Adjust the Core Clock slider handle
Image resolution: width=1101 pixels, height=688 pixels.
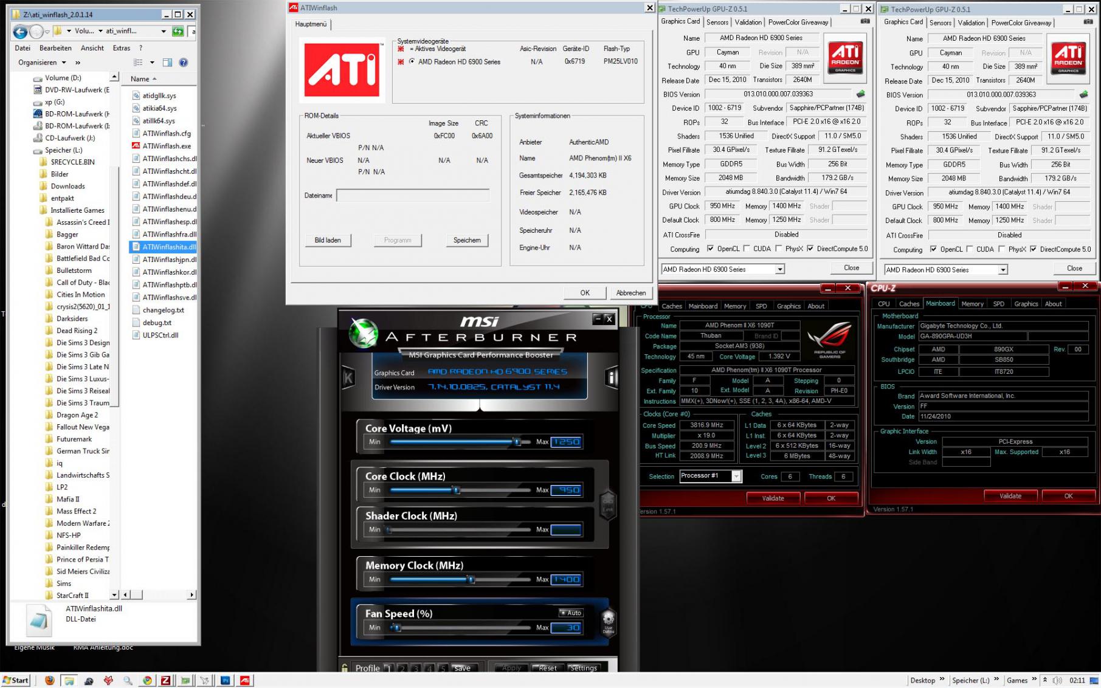456,490
